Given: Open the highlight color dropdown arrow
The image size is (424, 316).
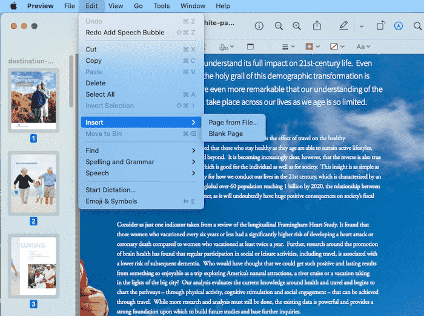Looking at the screenshot, I should pyautogui.click(x=362, y=27).
